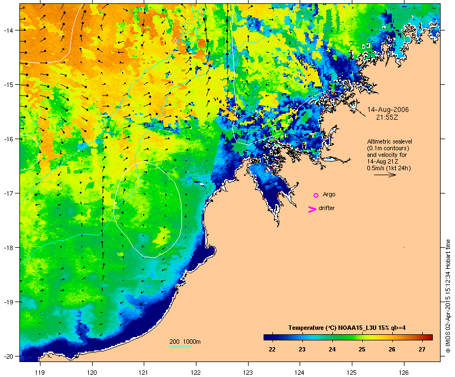Click the longitude axis label '122'

click(x=196, y=373)
